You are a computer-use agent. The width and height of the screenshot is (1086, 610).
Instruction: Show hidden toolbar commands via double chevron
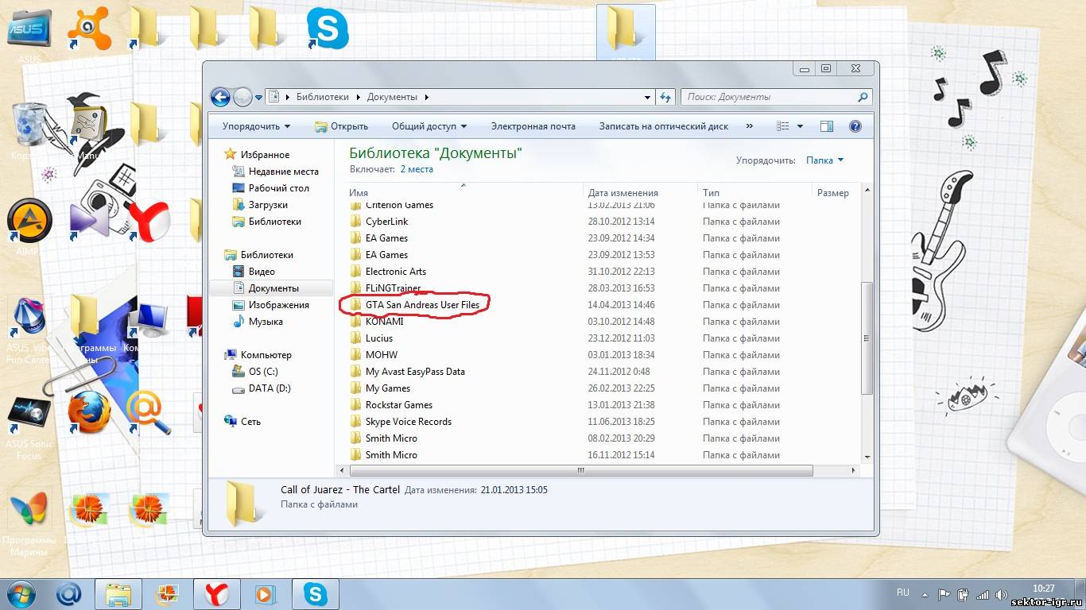click(749, 126)
